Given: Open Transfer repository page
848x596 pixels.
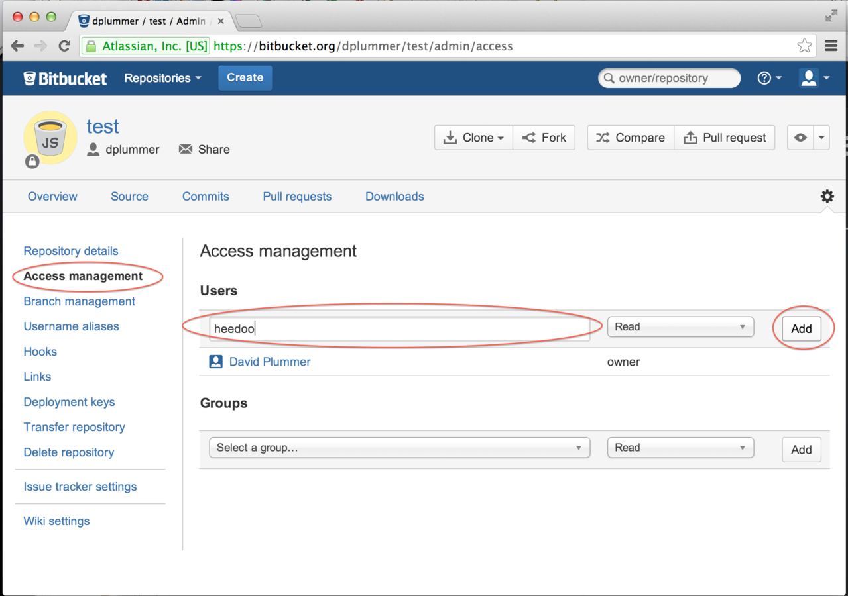Looking at the screenshot, I should (74, 427).
